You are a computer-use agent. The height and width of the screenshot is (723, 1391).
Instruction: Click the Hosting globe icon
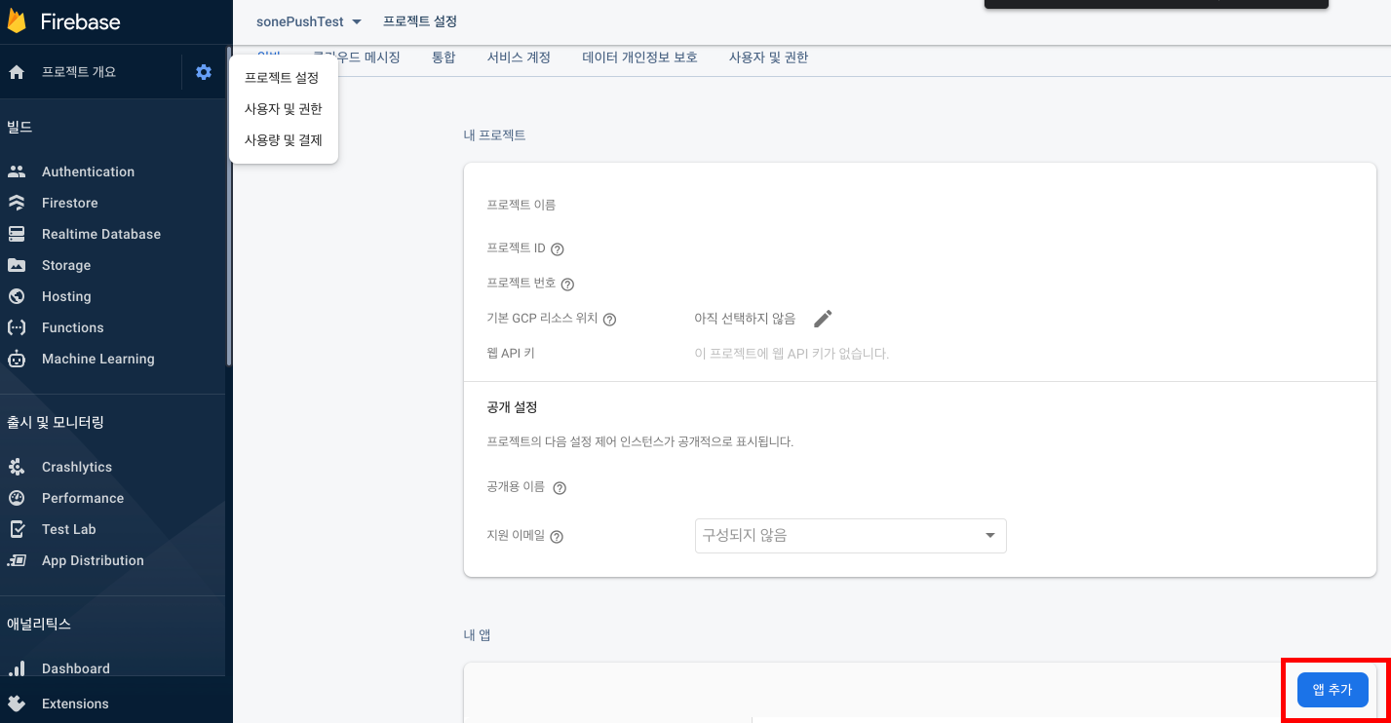17,296
